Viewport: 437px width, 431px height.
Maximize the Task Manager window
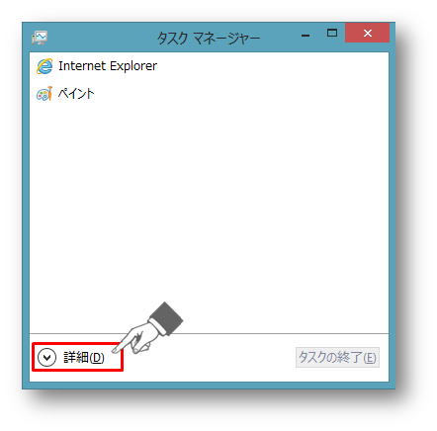click(x=332, y=33)
